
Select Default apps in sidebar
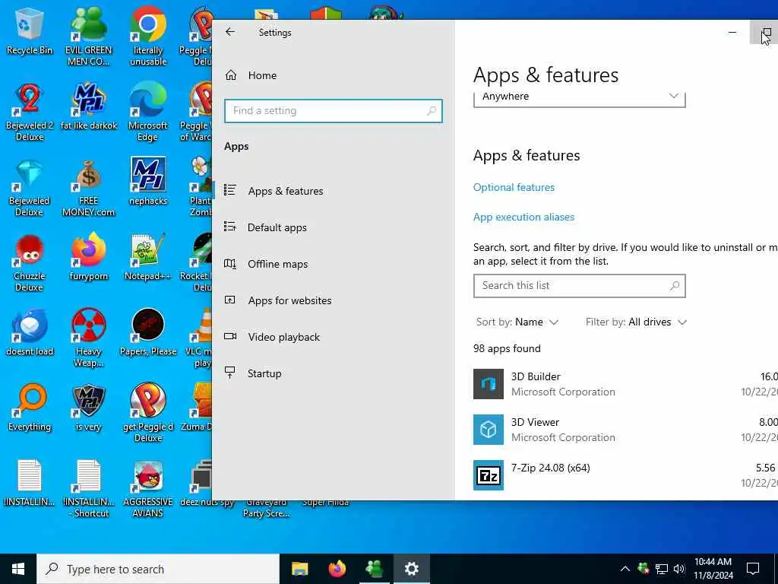pyautogui.click(x=333, y=227)
